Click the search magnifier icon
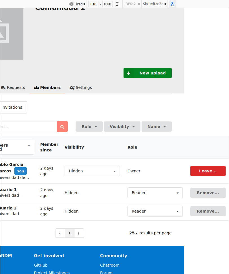The height and width of the screenshot is (274, 229). tap(62, 127)
